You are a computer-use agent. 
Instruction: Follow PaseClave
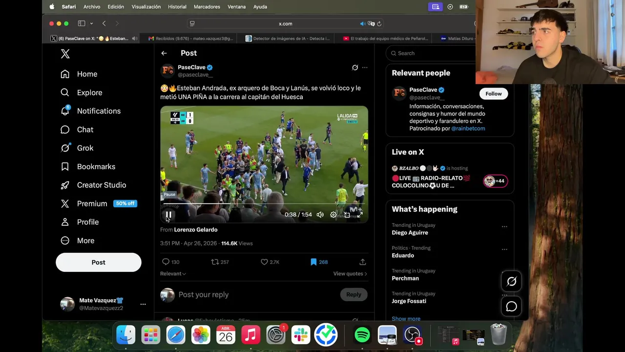(493, 94)
